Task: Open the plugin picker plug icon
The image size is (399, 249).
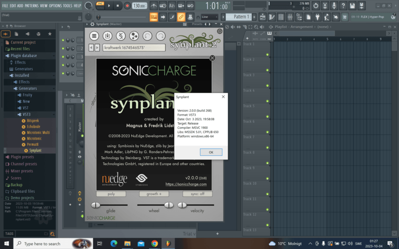Action: point(318,17)
